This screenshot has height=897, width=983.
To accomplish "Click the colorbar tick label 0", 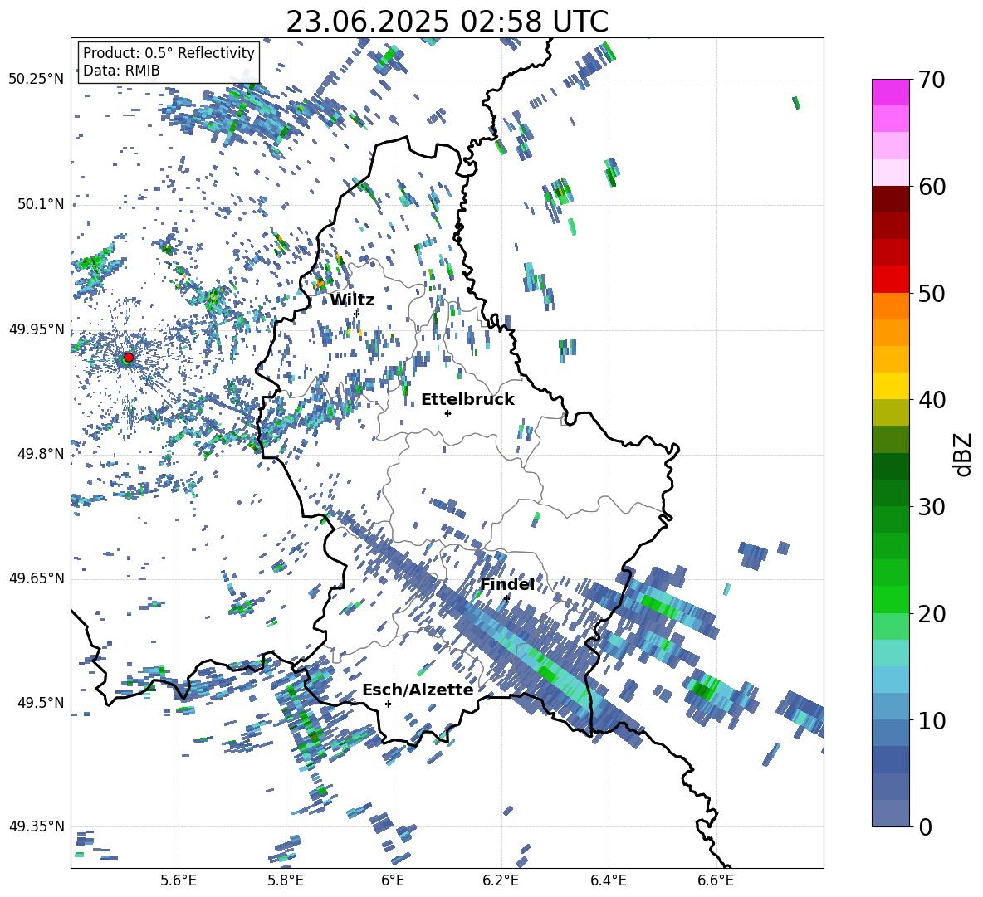I will (925, 826).
